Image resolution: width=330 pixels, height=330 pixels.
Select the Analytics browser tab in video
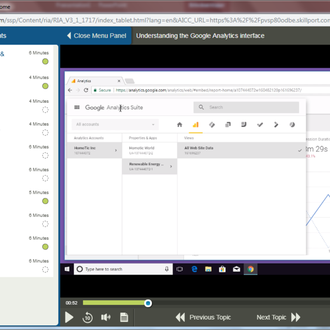[94, 81]
